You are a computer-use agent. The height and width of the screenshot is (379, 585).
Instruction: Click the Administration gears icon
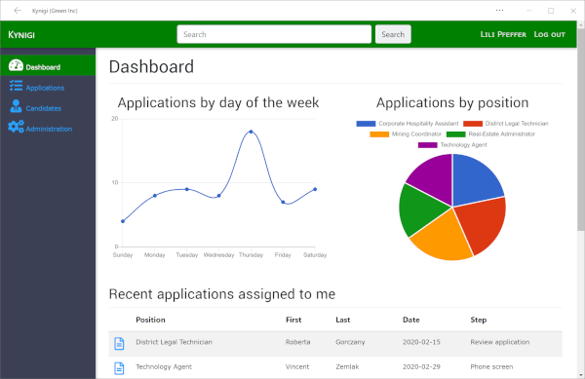click(x=16, y=127)
